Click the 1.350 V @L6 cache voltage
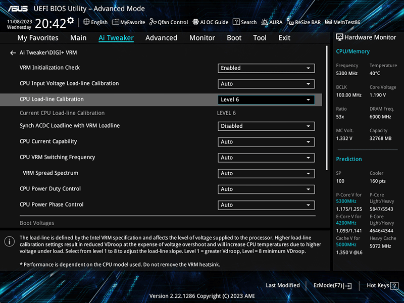The image size is (404, 303). click(349, 252)
